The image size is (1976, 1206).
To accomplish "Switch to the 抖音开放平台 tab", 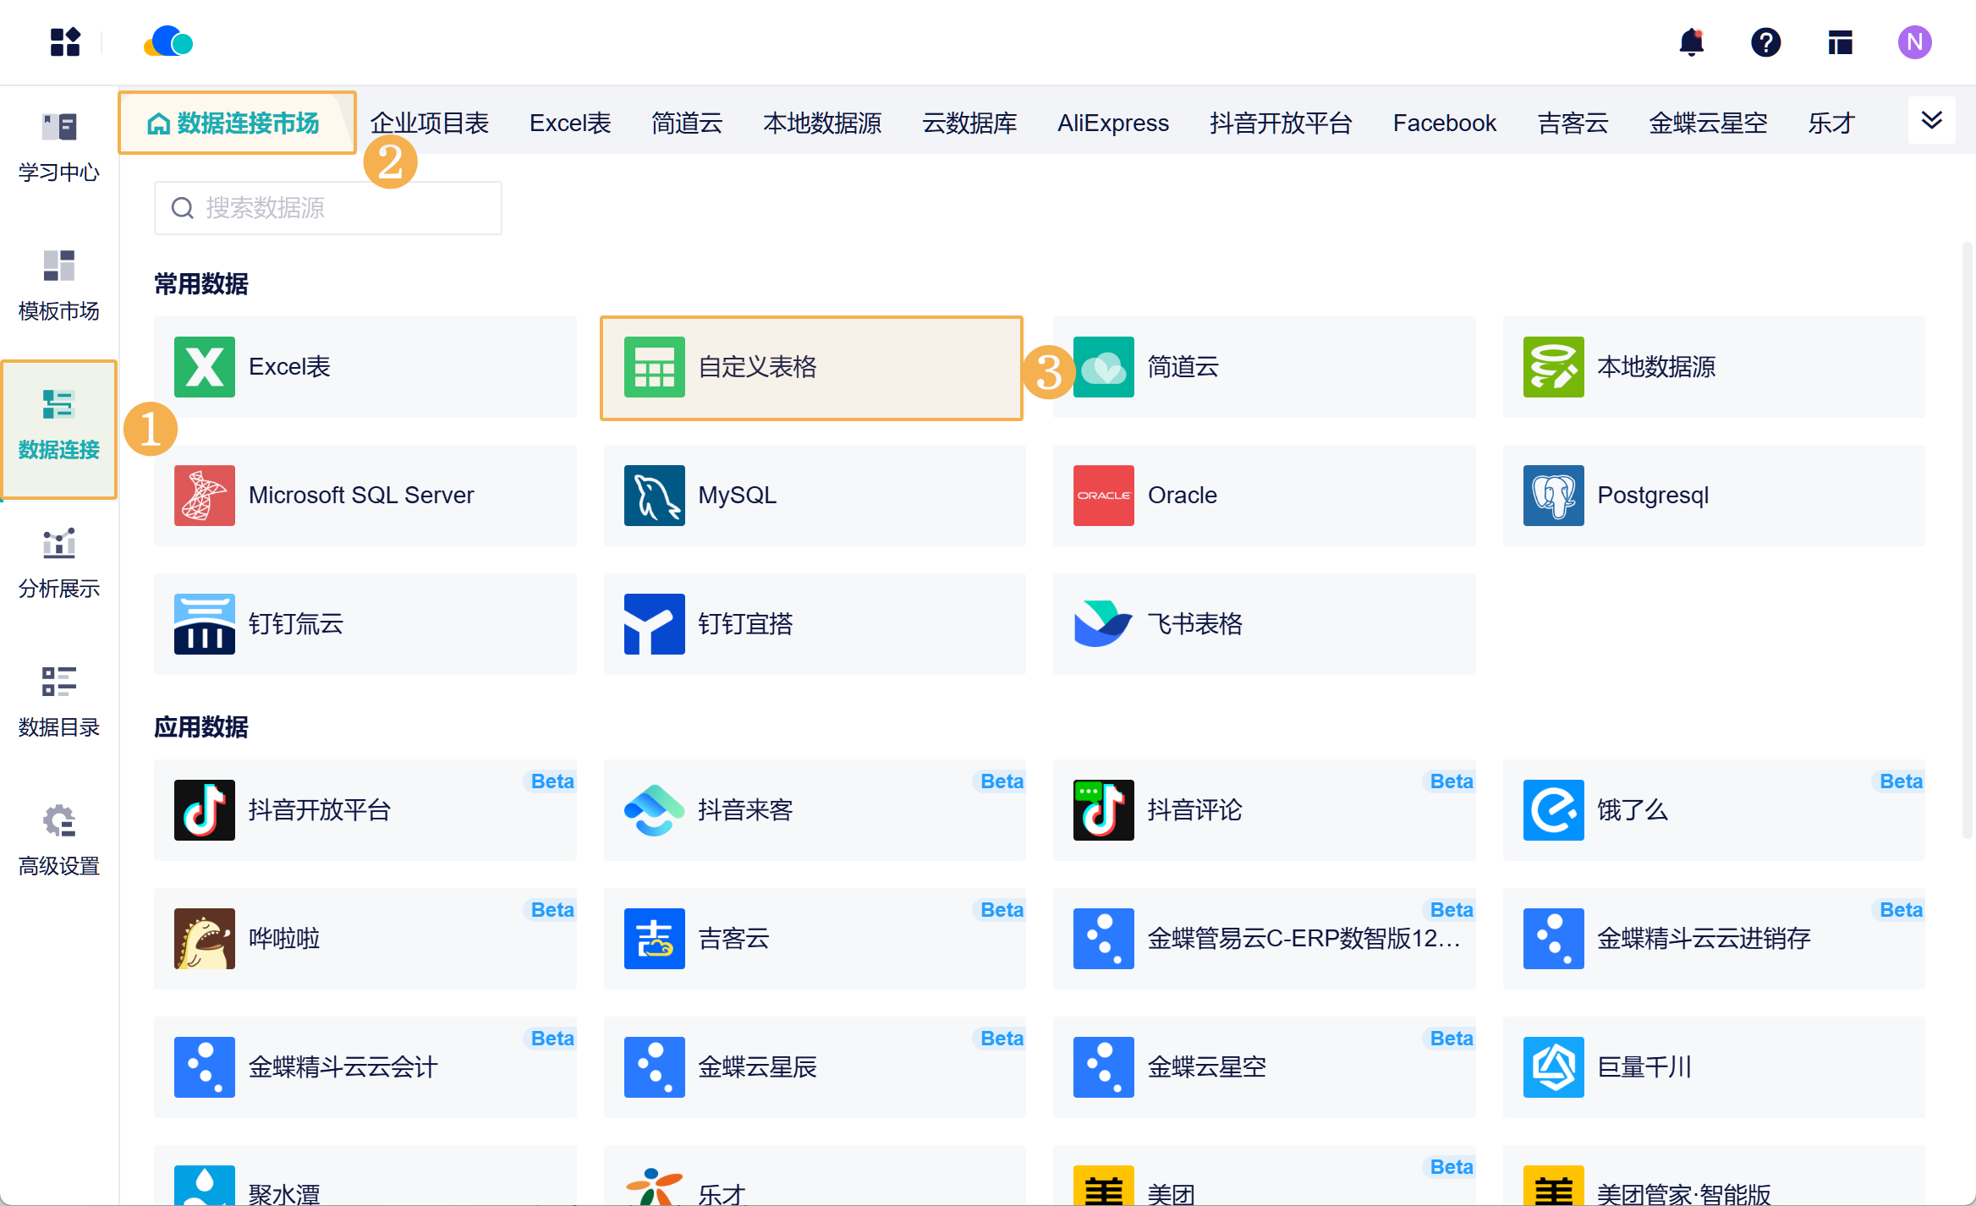I will point(1281,123).
